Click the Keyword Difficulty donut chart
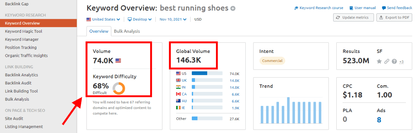The width and height of the screenshot is (420, 133). (119, 88)
